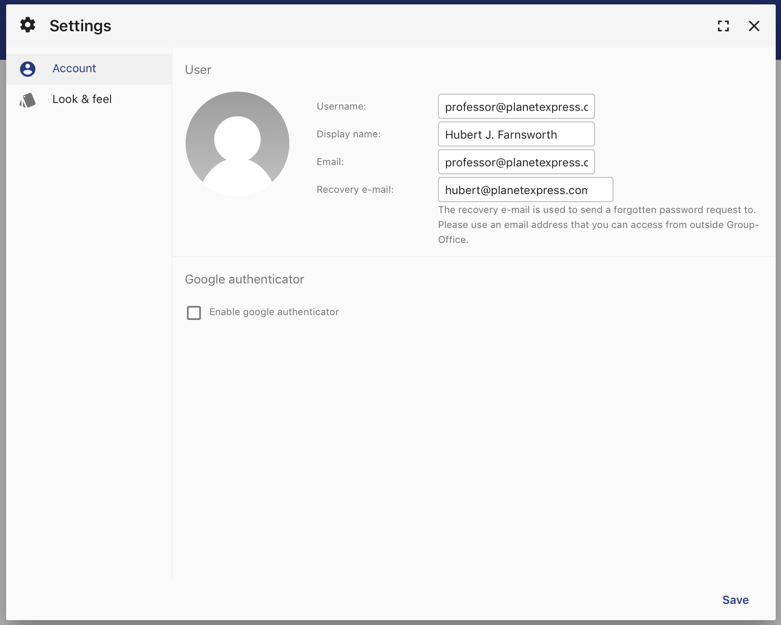781x625 pixels.
Task: Click the 'Settings' dialog title text
Action: 80,26
